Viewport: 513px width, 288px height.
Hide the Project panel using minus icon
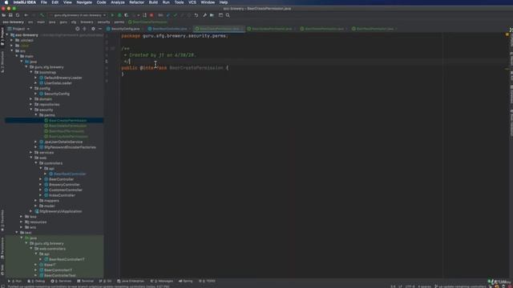(x=100, y=29)
